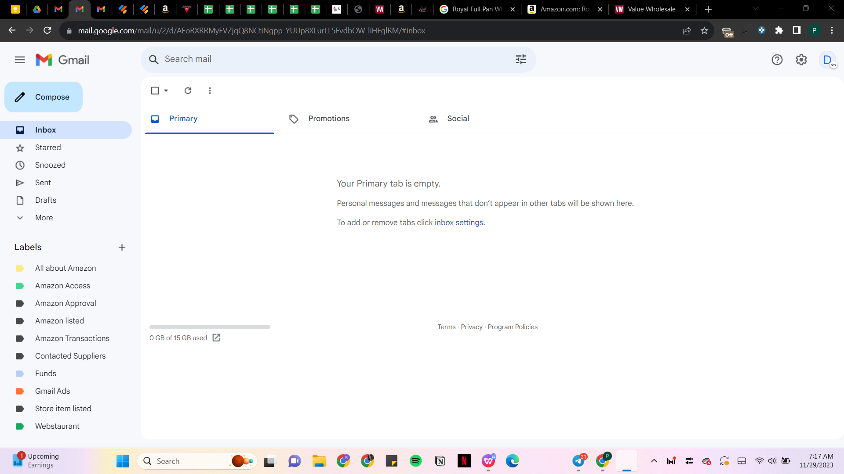Switch to Royal Full Pan browser tab
The image size is (844, 474).
tap(478, 9)
